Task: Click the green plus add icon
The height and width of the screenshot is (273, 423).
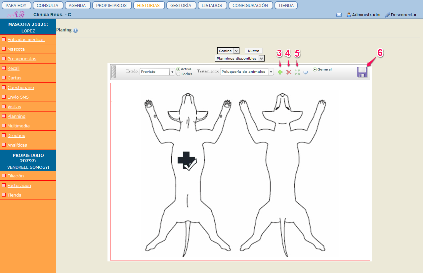Action: (x=280, y=72)
